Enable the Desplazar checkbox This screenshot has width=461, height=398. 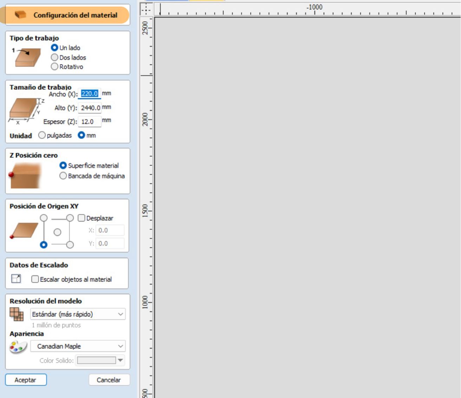[81, 218]
